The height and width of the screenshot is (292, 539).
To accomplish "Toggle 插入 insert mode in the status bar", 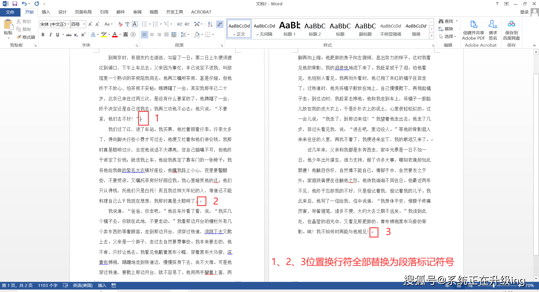I will (x=102, y=286).
